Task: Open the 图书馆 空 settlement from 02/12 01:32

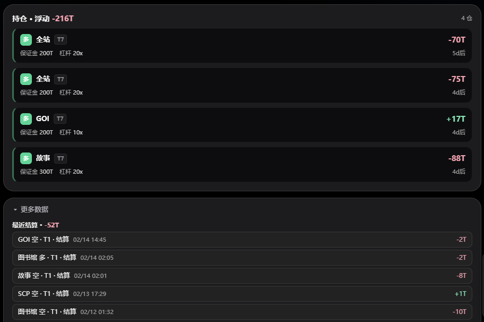Action: (242, 312)
